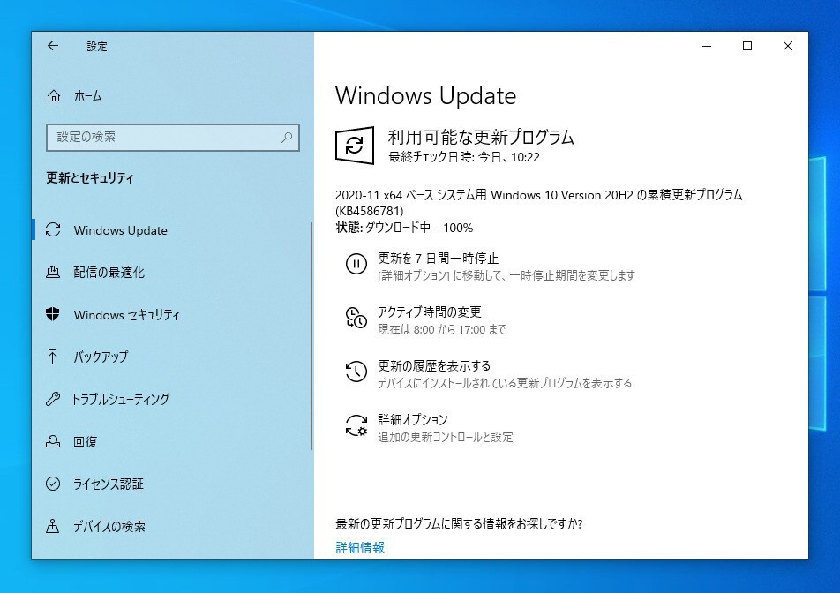
Task: Click the Windows セキュリティ shield icon
Action: [x=53, y=314]
